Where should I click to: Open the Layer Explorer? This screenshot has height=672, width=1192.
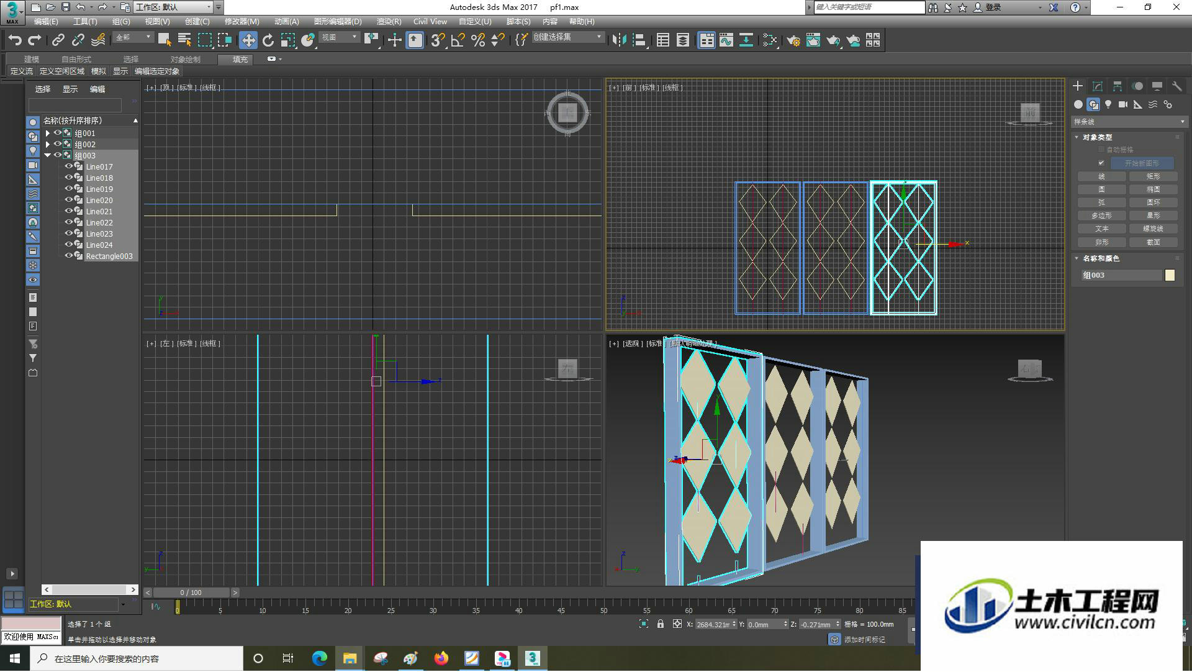tap(683, 40)
